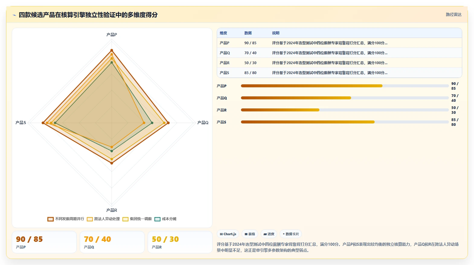Toggle the 跨法人异动处理 legend series

click(103, 219)
